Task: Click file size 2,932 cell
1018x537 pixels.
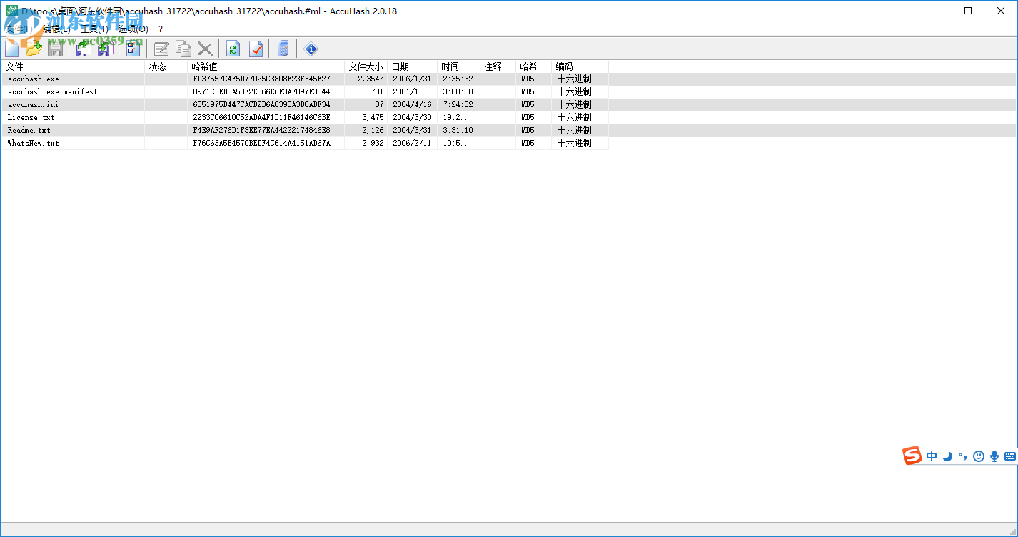Action: pyautogui.click(x=373, y=144)
